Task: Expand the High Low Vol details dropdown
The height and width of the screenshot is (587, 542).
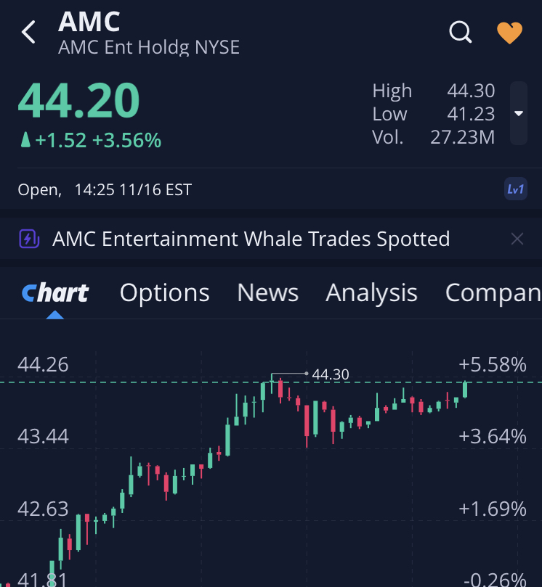Action: pyautogui.click(x=519, y=113)
